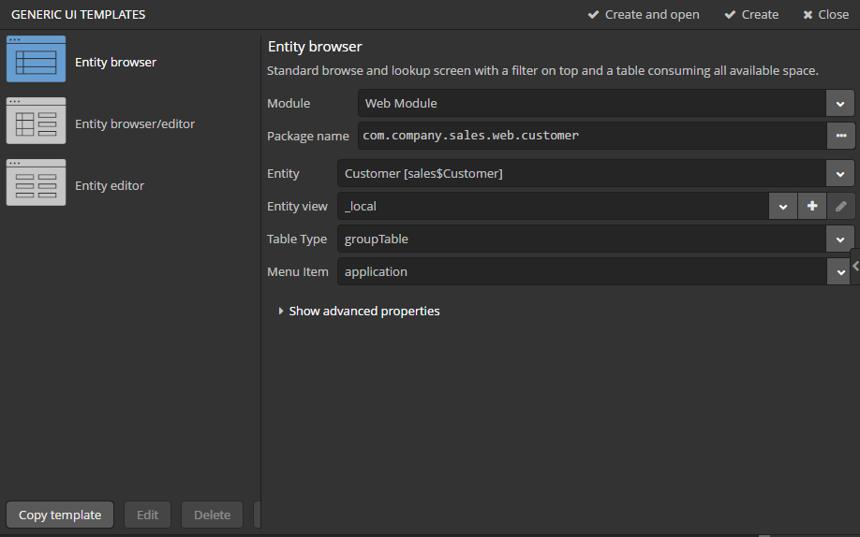The width and height of the screenshot is (860, 537).
Task: Click the Create button in header
Action: point(751,15)
